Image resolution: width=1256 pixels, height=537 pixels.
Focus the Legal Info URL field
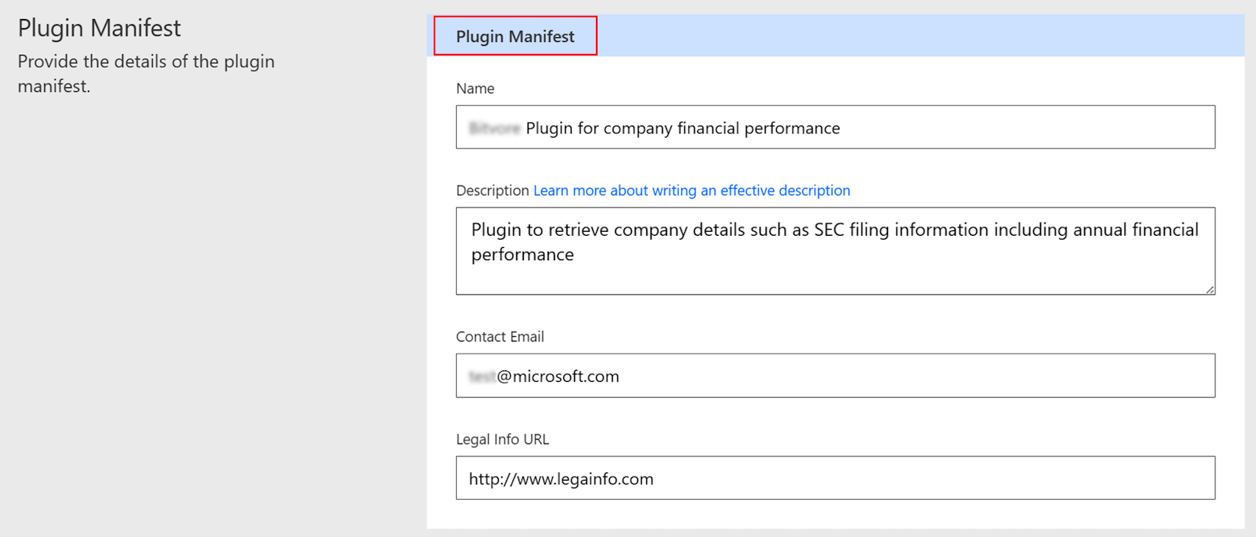(836, 478)
